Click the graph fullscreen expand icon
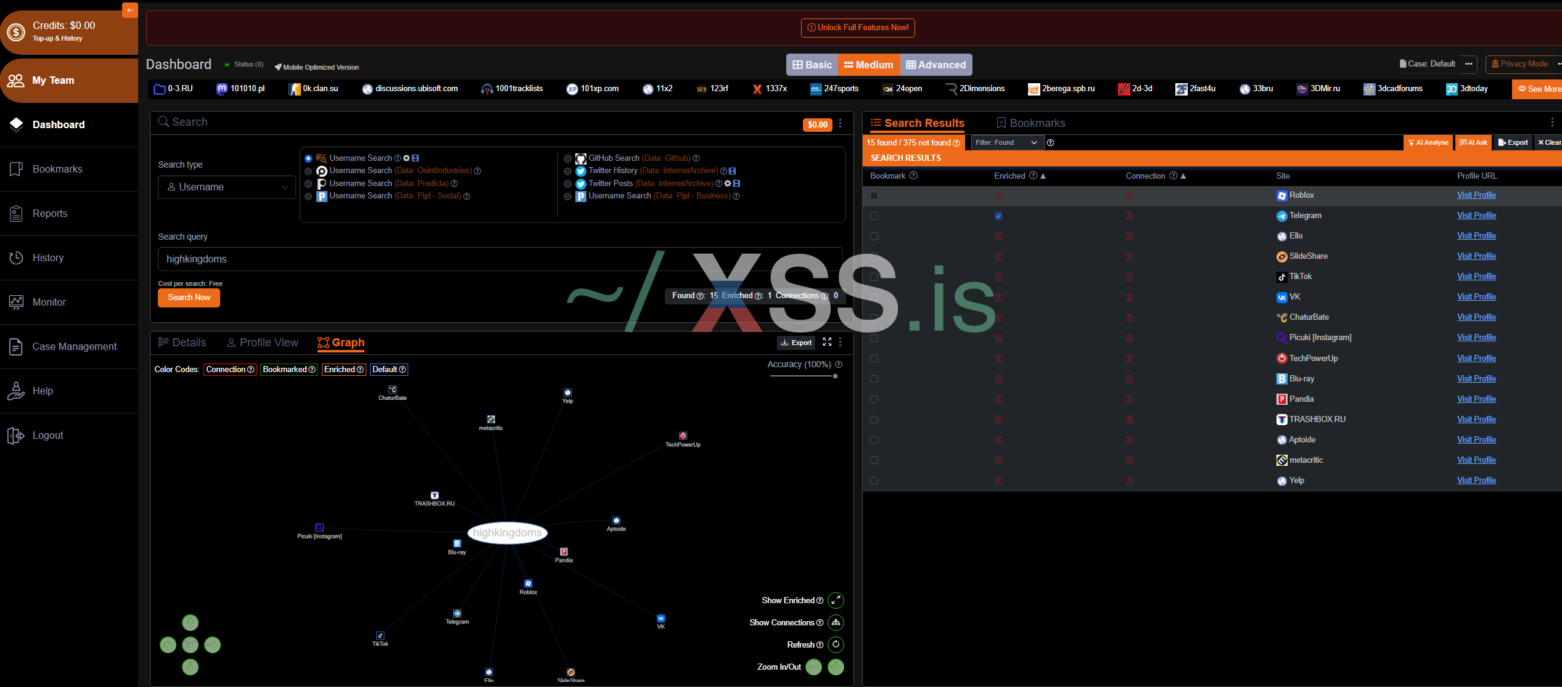The height and width of the screenshot is (687, 1562). (827, 342)
